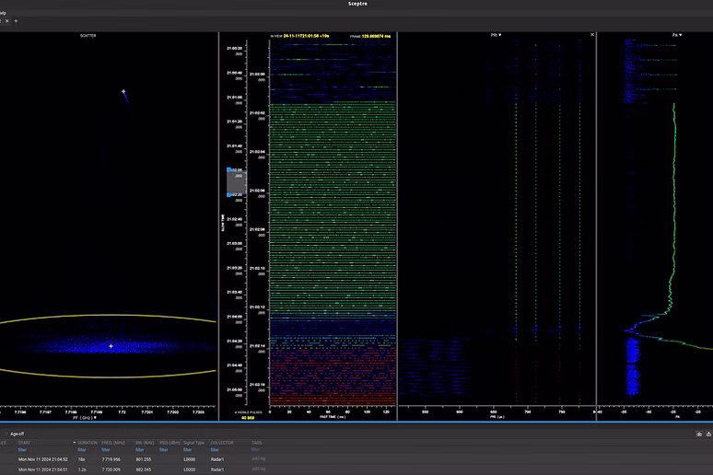The height and width of the screenshot is (475, 713).
Task: Click the Radar1 collector cell in first row
Action: 217,459
